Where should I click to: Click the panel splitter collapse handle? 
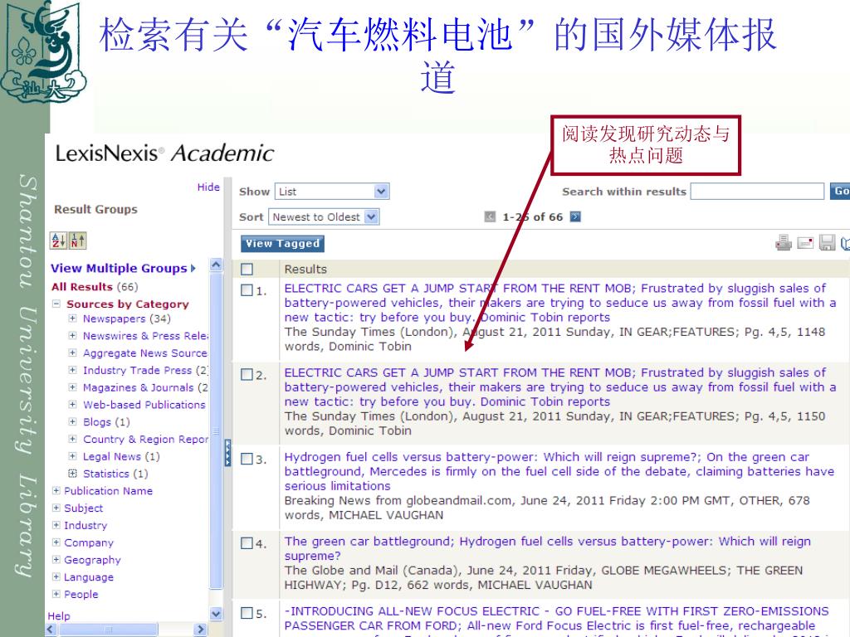pyautogui.click(x=227, y=452)
